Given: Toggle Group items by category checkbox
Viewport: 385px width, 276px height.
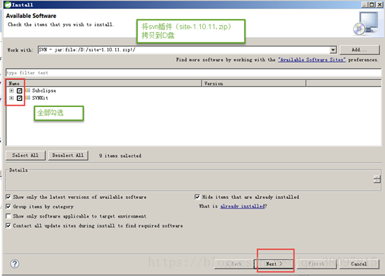Looking at the screenshot, I should [x=8, y=206].
